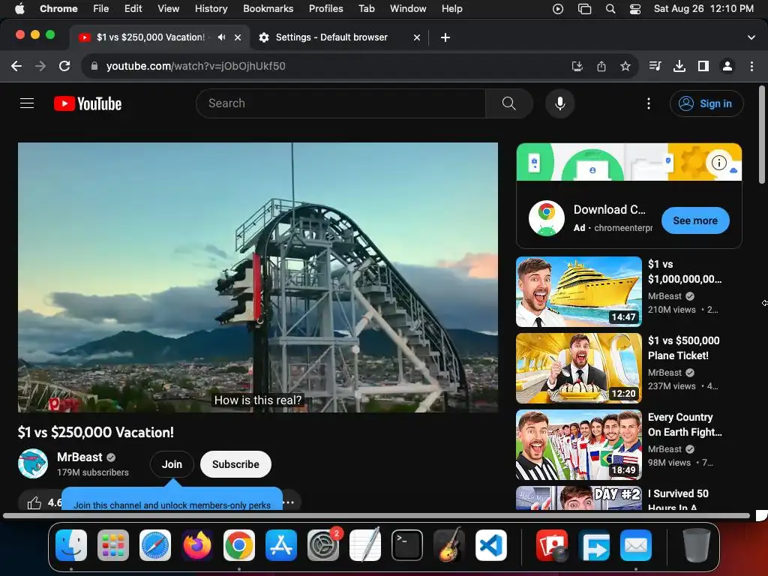The height and width of the screenshot is (576, 768).
Task: Click into the YouTube Search field
Action: pyautogui.click(x=340, y=103)
